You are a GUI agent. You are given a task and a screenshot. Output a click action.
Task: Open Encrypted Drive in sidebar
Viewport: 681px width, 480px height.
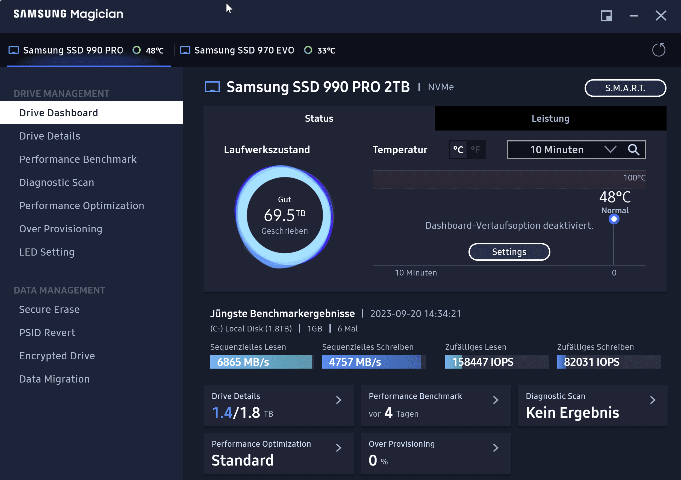click(x=91, y=356)
